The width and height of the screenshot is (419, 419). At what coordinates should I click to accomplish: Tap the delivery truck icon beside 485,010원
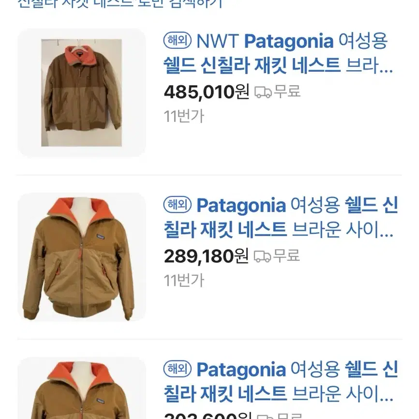(263, 92)
